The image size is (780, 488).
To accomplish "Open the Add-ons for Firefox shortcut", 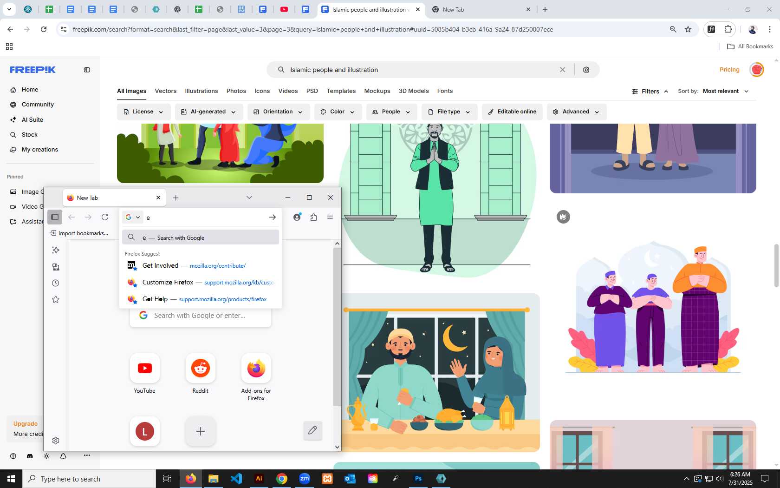I will (x=256, y=368).
